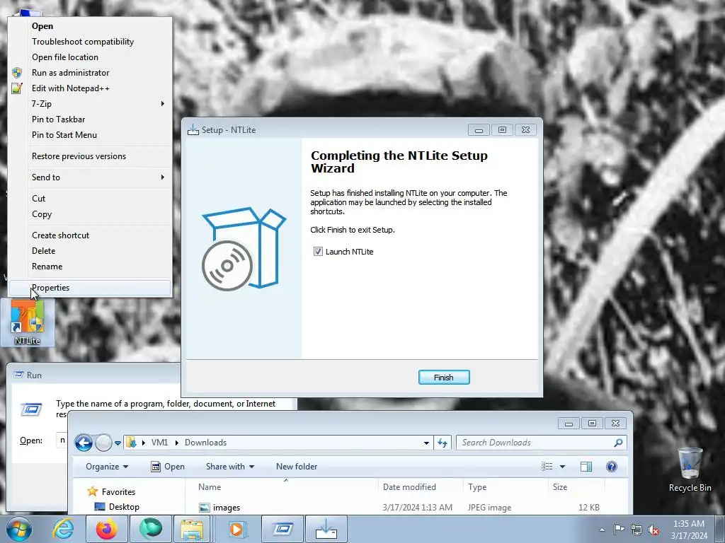
Task: Open the media player taskbar button
Action: [x=238, y=529]
